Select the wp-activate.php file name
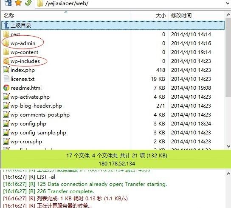 (x=30, y=97)
